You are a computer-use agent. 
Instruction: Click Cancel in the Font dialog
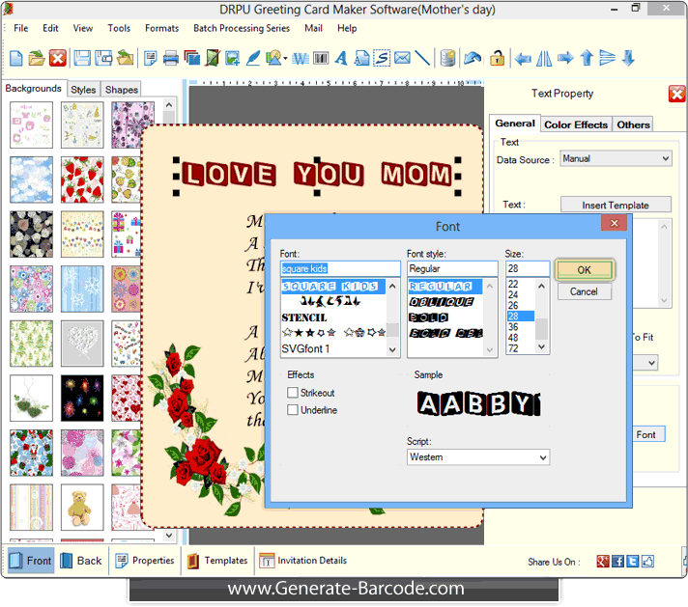(584, 291)
